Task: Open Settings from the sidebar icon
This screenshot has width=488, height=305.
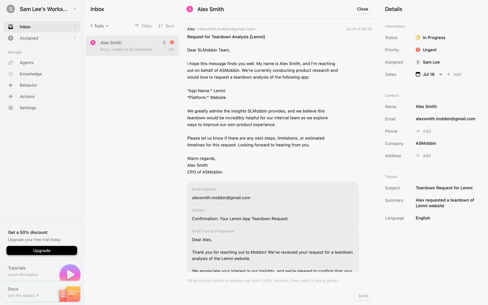Action: pos(11,108)
